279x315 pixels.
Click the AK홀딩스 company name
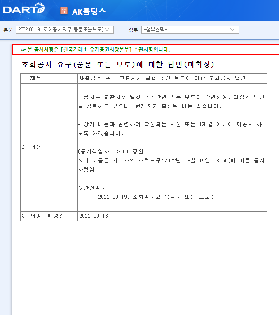[89, 12]
